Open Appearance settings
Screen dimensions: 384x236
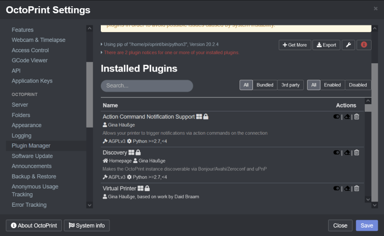pos(26,125)
